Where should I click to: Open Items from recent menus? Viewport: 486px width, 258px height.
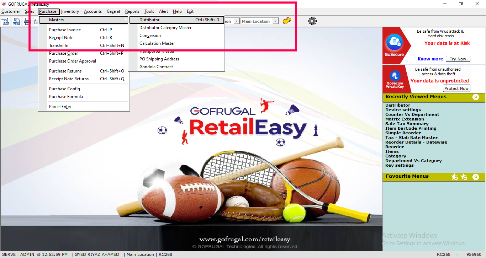click(x=392, y=151)
